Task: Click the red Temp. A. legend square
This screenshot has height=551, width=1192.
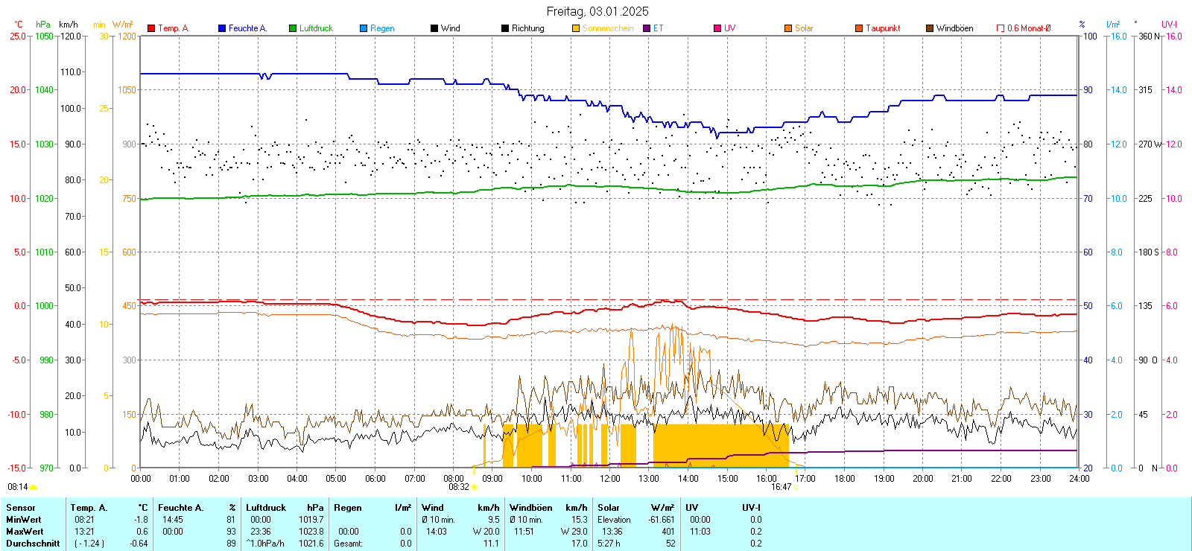Action: 151,28
